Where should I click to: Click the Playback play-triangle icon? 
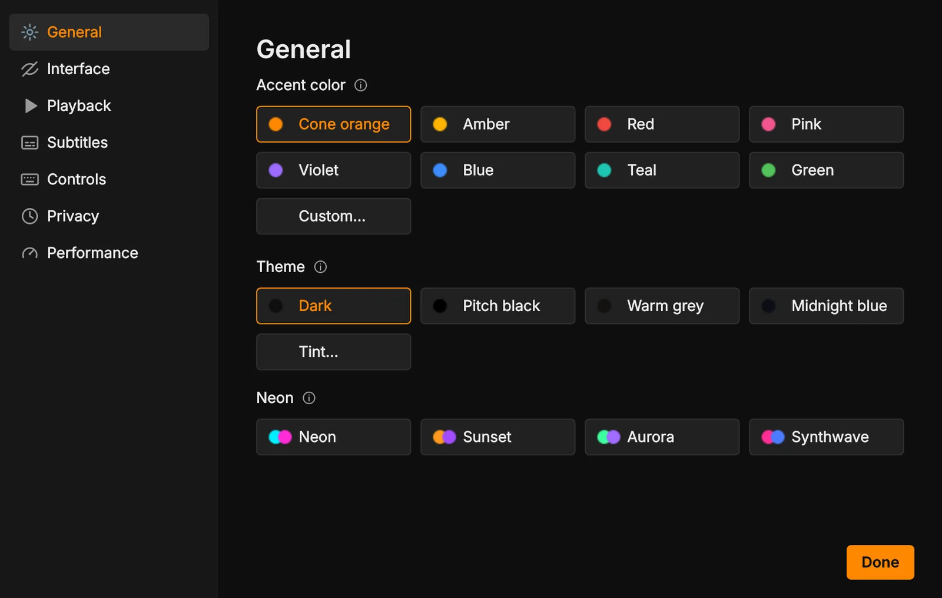(x=31, y=105)
